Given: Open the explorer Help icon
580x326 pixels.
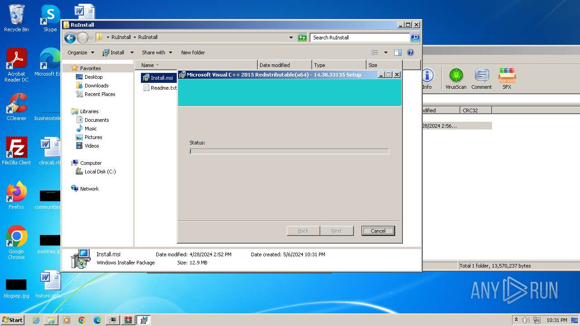Looking at the screenshot, I should (x=411, y=53).
